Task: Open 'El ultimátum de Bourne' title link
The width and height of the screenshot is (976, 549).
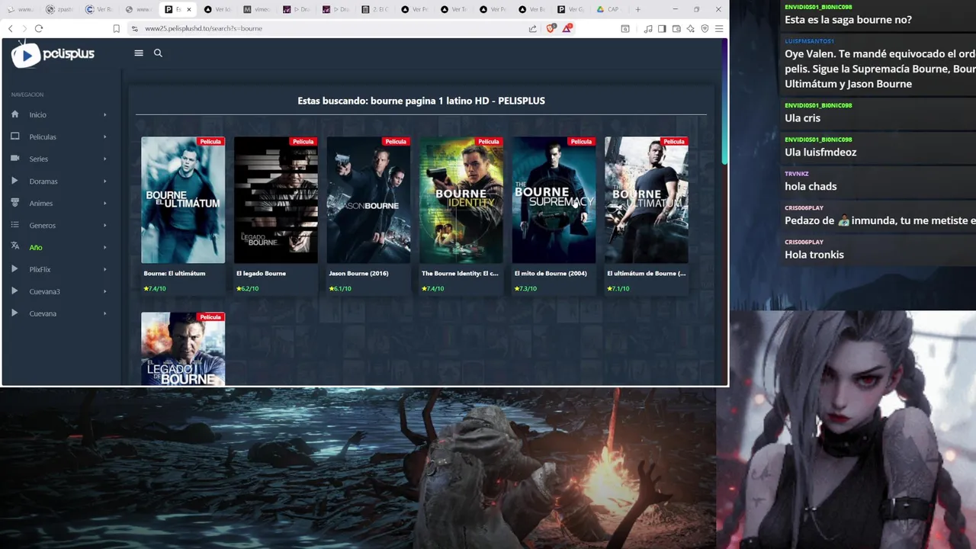Action: [647, 273]
